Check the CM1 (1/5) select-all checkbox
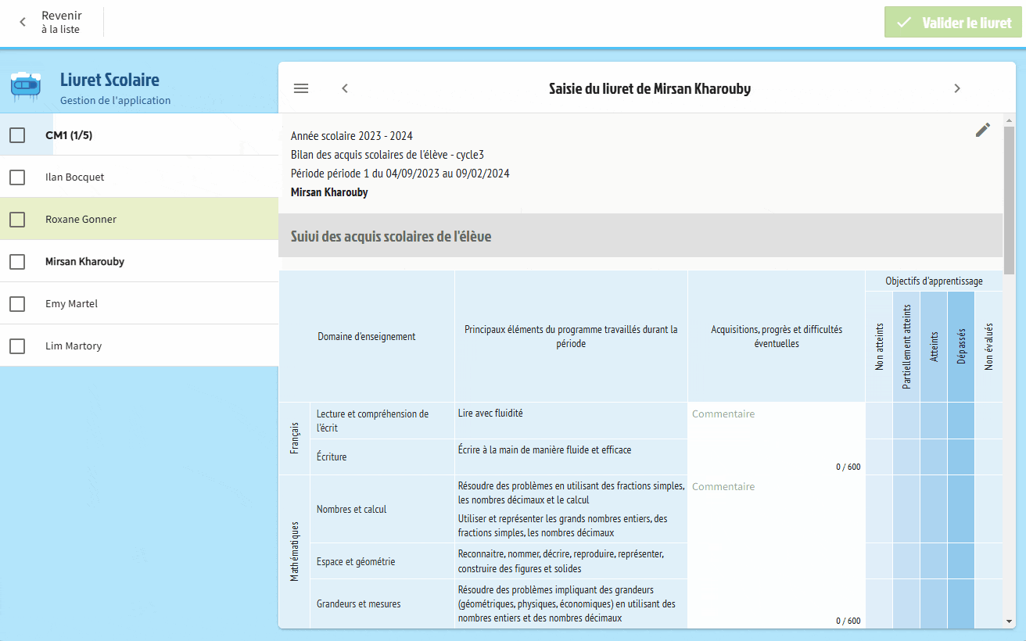 [17, 135]
